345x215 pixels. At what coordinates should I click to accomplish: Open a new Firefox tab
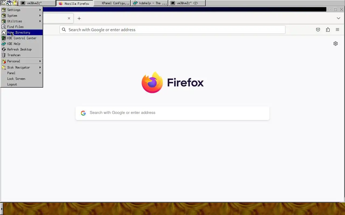pyautogui.click(x=79, y=18)
